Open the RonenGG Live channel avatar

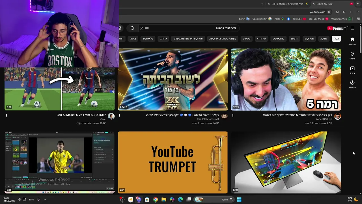tap(338, 116)
